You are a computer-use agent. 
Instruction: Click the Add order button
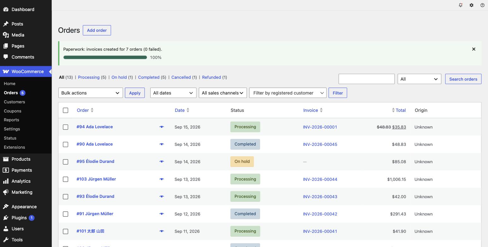[x=97, y=30]
